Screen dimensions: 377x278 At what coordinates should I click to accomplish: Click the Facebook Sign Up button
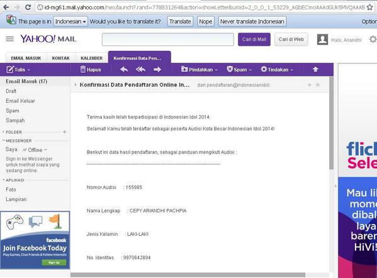pyautogui.click(x=54, y=262)
